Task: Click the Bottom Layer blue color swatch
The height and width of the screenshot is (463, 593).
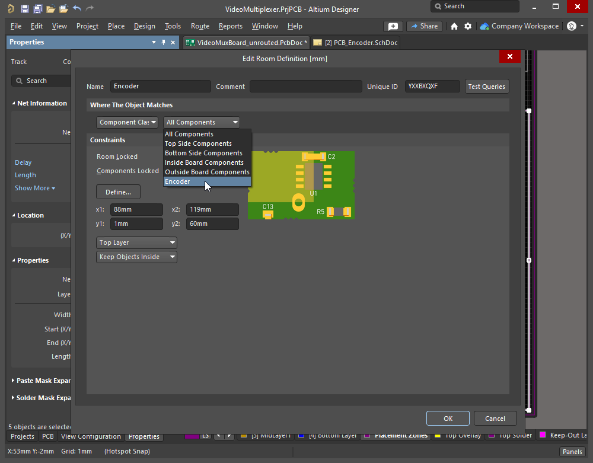Action: [301, 435]
